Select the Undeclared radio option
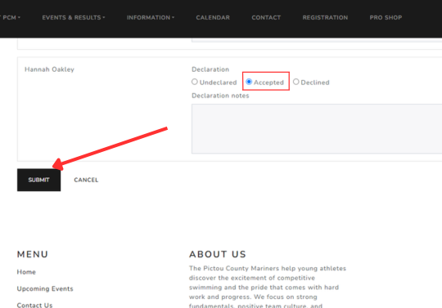The width and height of the screenshot is (442, 308). [195, 82]
